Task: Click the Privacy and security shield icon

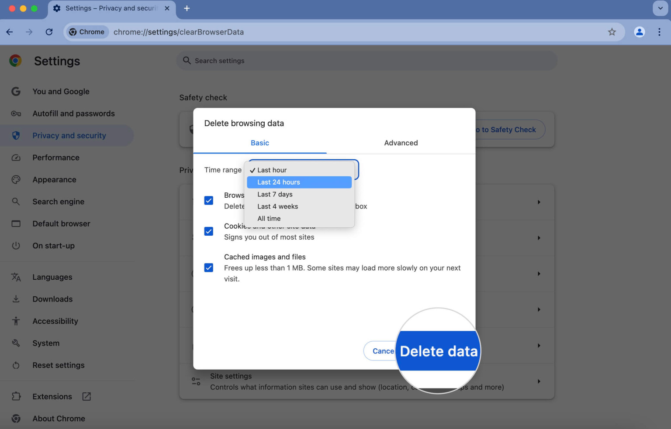Action: coord(16,135)
